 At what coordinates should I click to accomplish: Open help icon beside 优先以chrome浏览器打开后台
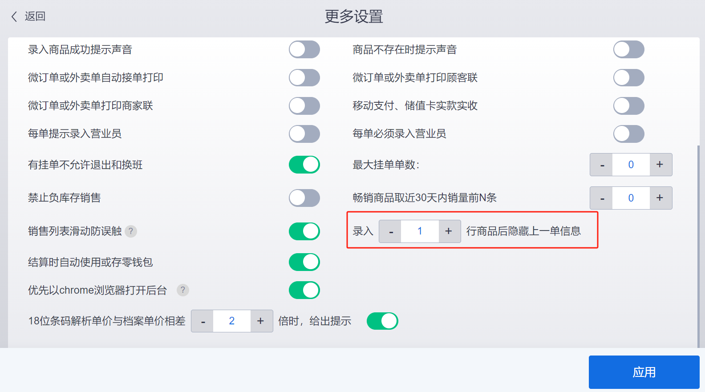coord(183,290)
